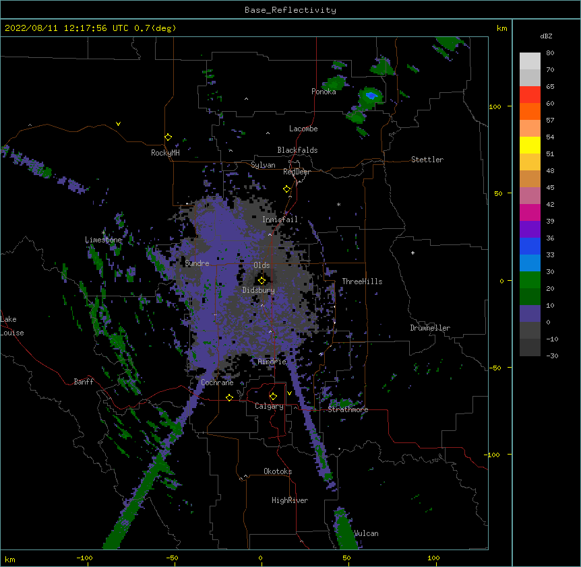
Task: Pick the red 60-65 dBZ legend swatch
Action: pyautogui.click(x=530, y=94)
